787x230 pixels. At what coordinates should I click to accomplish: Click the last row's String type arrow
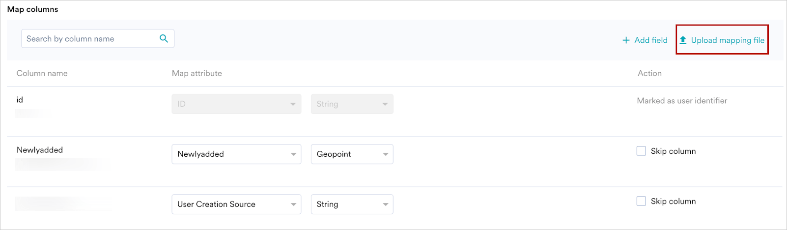pyautogui.click(x=385, y=204)
